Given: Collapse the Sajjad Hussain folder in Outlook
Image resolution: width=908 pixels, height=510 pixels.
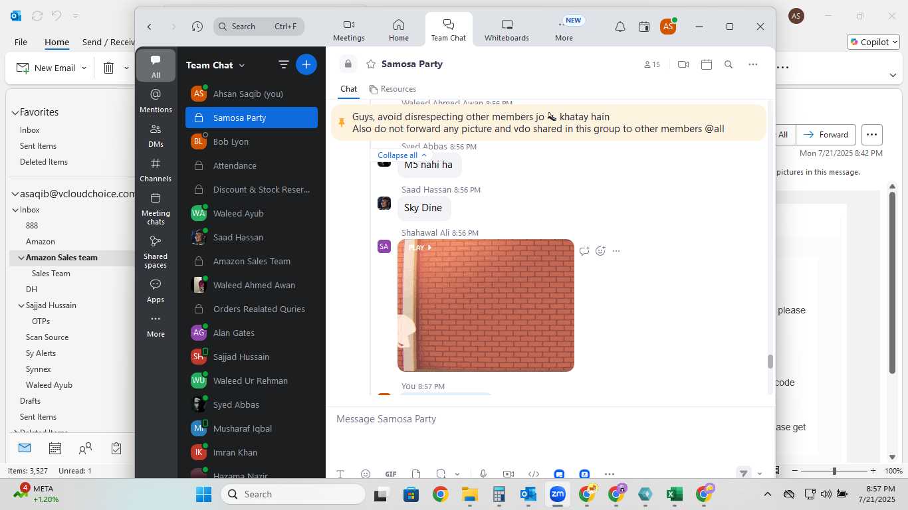Looking at the screenshot, I should pyautogui.click(x=21, y=305).
